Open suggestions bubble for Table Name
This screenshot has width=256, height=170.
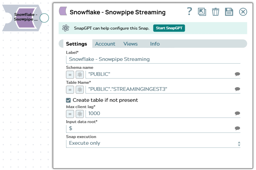click(x=237, y=89)
